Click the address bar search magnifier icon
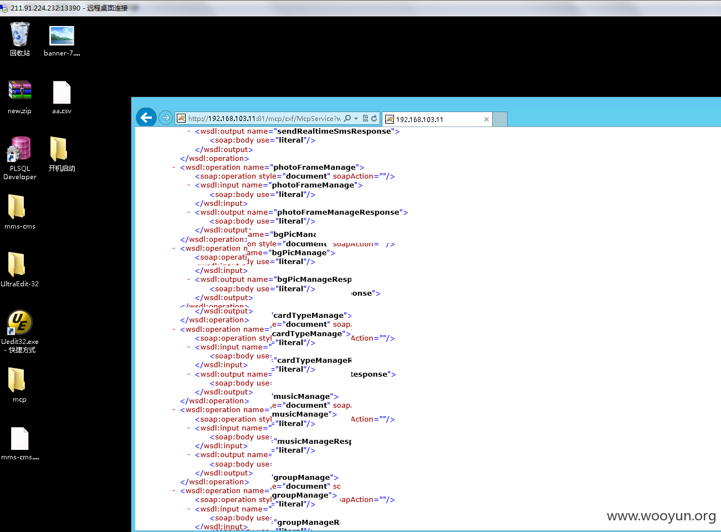This screenshot has height=532, width=721. tap(347, 118)
